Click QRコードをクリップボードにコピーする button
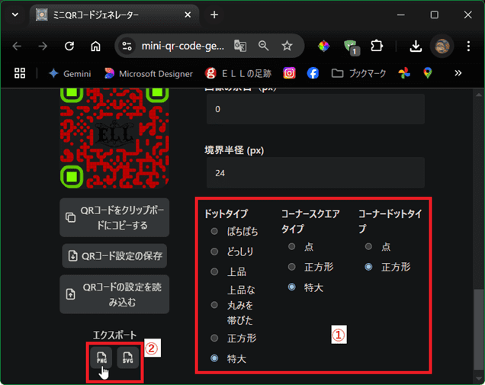 (x=114, y=218)
